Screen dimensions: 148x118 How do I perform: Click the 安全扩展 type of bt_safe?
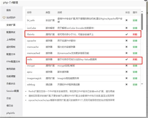tap(50, 20)
